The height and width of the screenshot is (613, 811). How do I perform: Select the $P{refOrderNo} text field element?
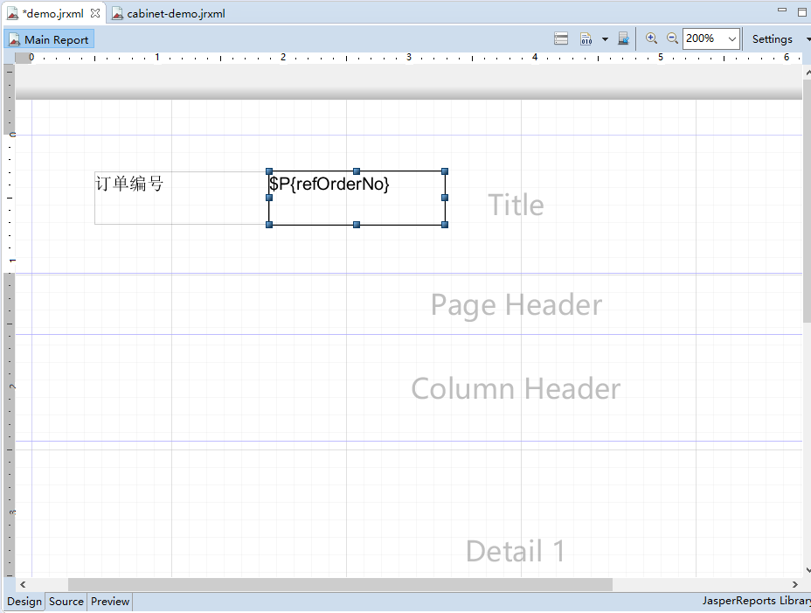pos(357,198)
